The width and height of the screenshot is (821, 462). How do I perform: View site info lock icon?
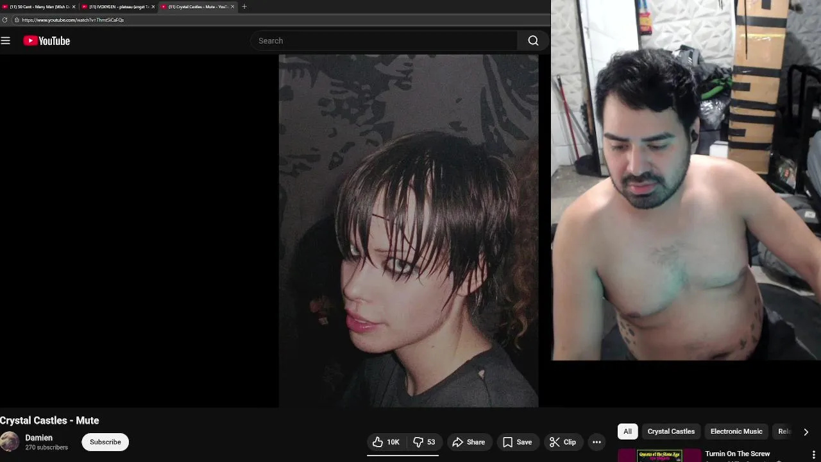17,20
